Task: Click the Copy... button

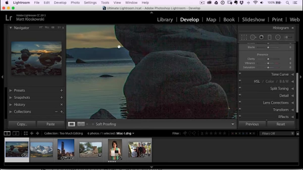Action: 22,124
